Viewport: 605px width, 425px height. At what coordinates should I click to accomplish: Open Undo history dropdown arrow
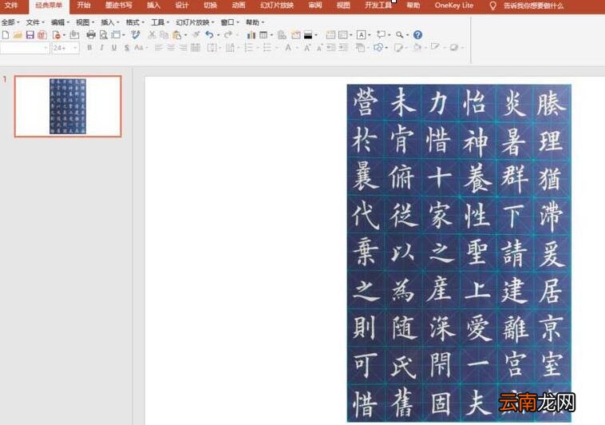219,35
